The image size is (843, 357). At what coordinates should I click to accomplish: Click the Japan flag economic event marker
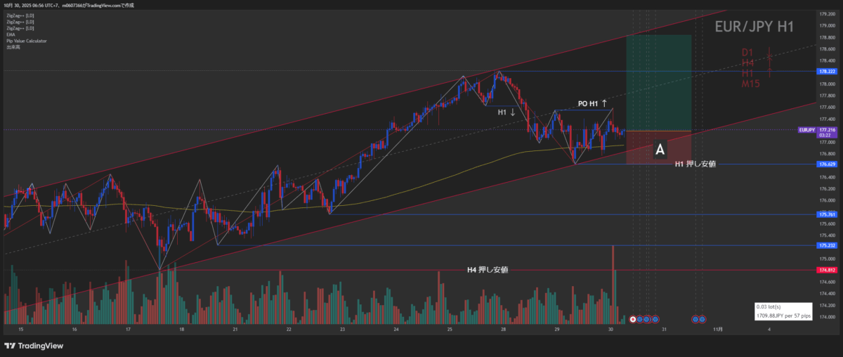point(633,319)
